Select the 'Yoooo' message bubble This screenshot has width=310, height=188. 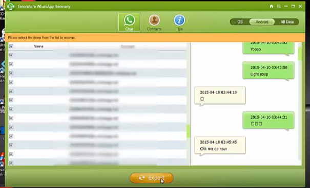[268, 48]
